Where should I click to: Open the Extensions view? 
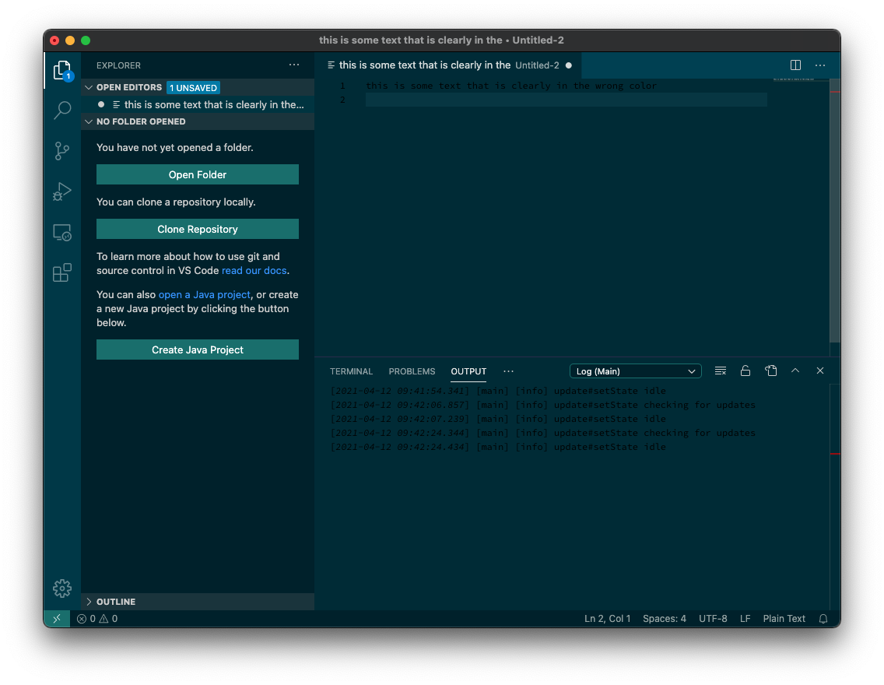click(x=61, y=272)
